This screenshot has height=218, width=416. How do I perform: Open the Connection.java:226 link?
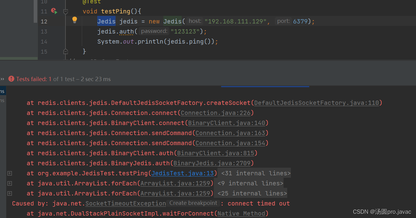click(x=216, y=113)
